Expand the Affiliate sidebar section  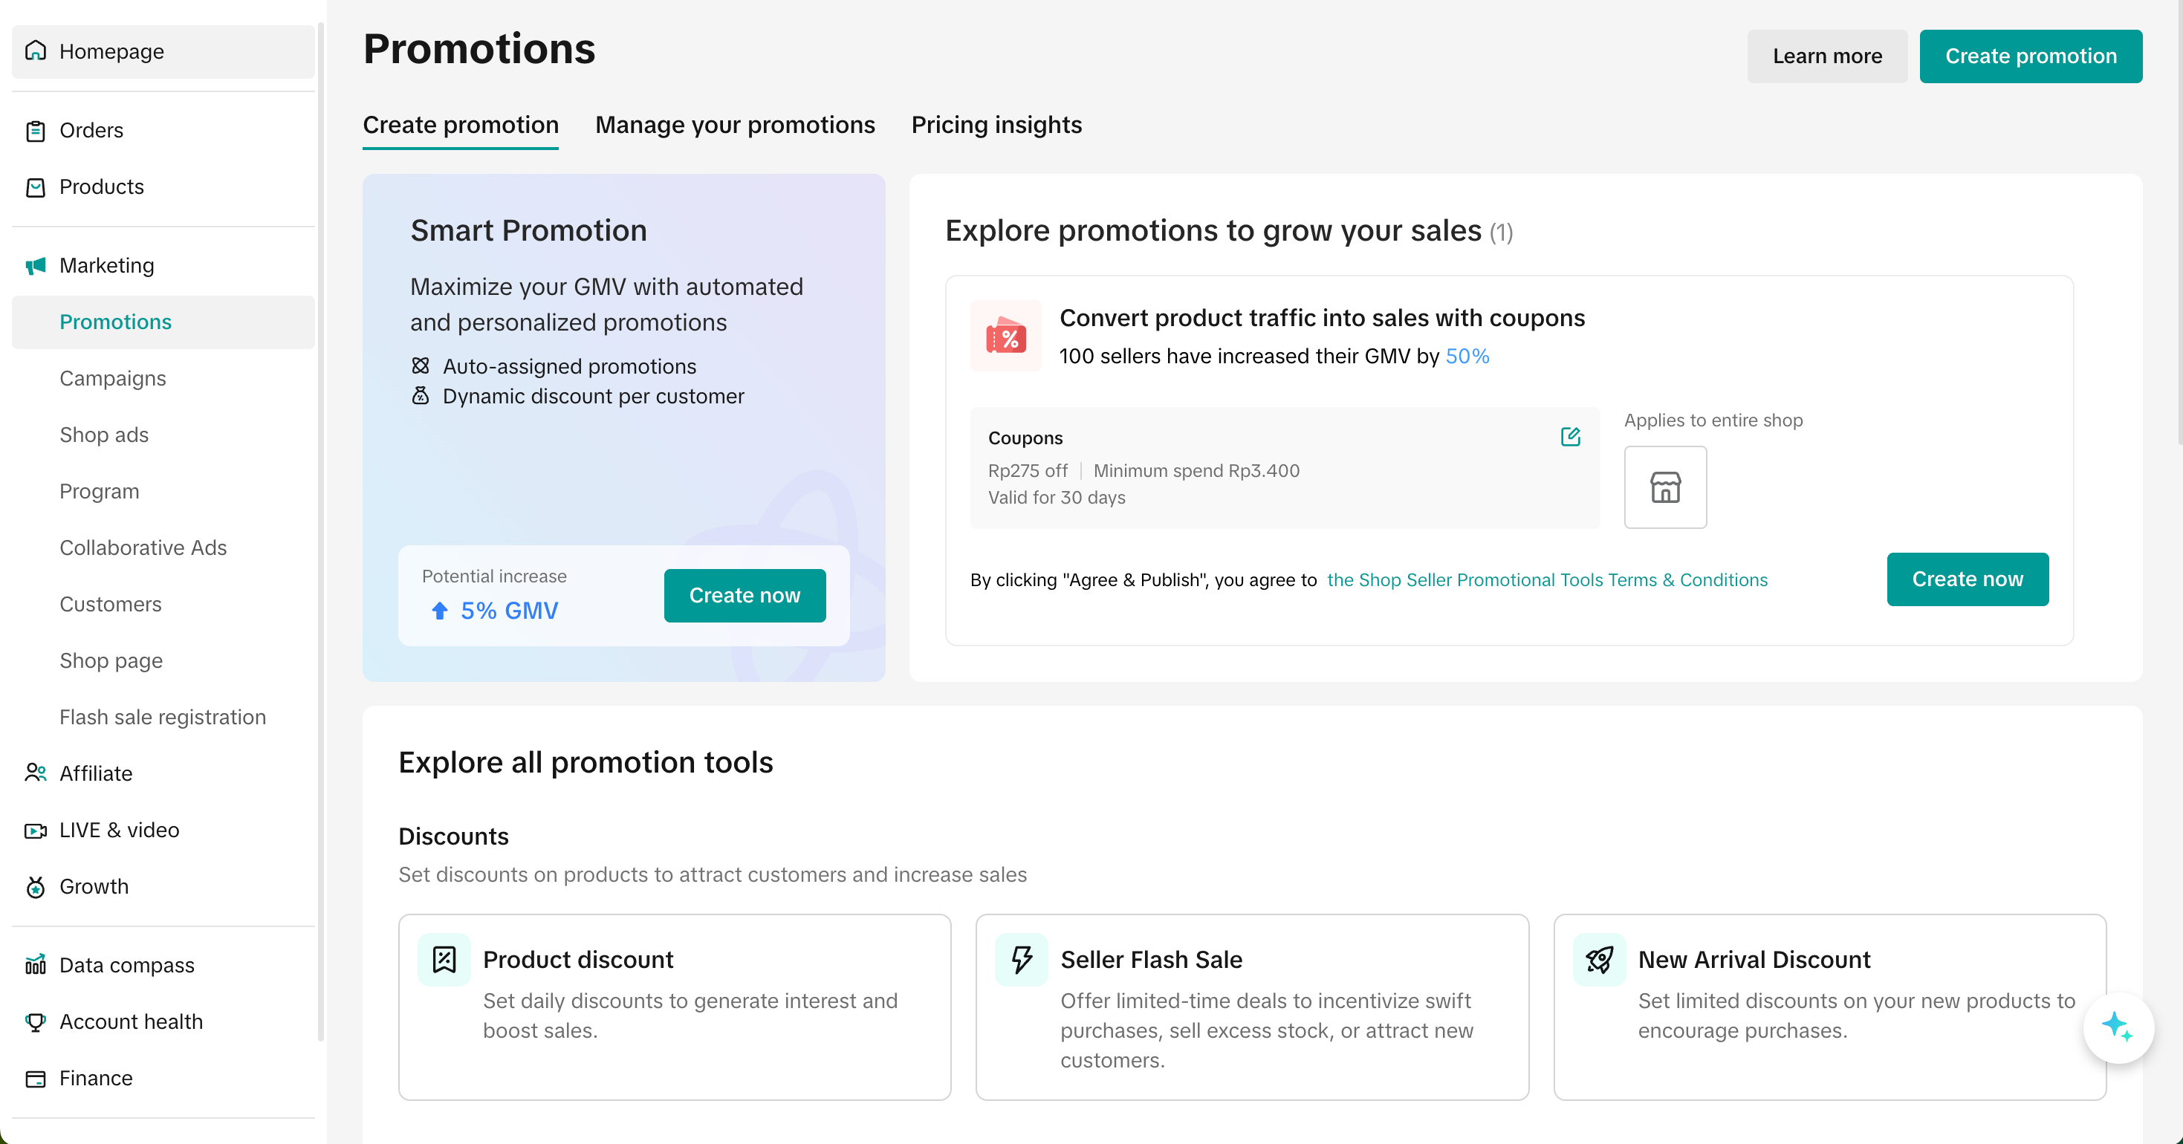click(x=96, y=773)
